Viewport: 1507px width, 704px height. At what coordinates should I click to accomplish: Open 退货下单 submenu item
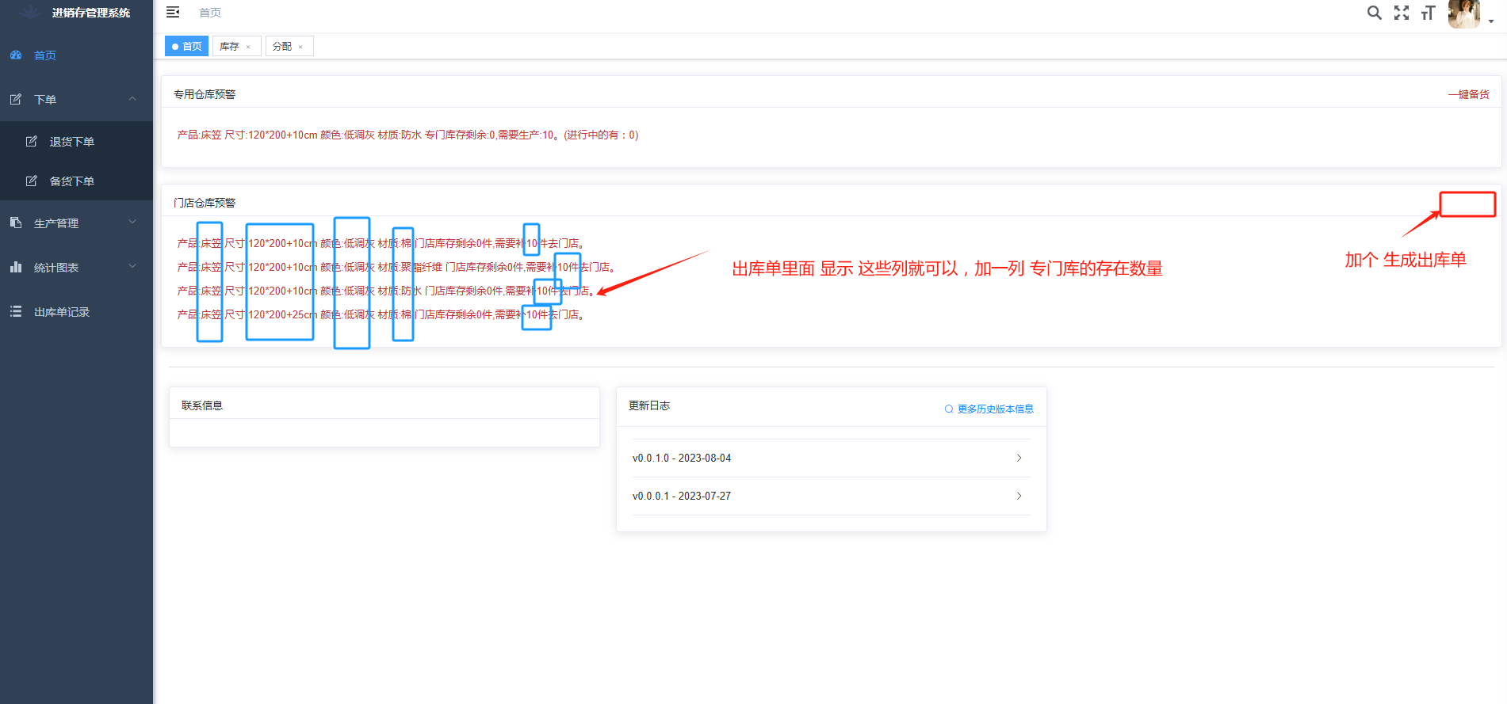[x=71, y=142]
